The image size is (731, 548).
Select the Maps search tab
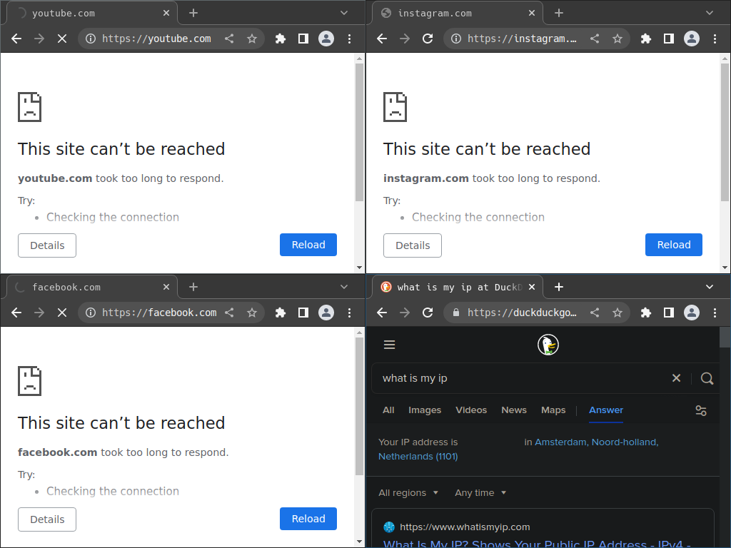point(553,410)
